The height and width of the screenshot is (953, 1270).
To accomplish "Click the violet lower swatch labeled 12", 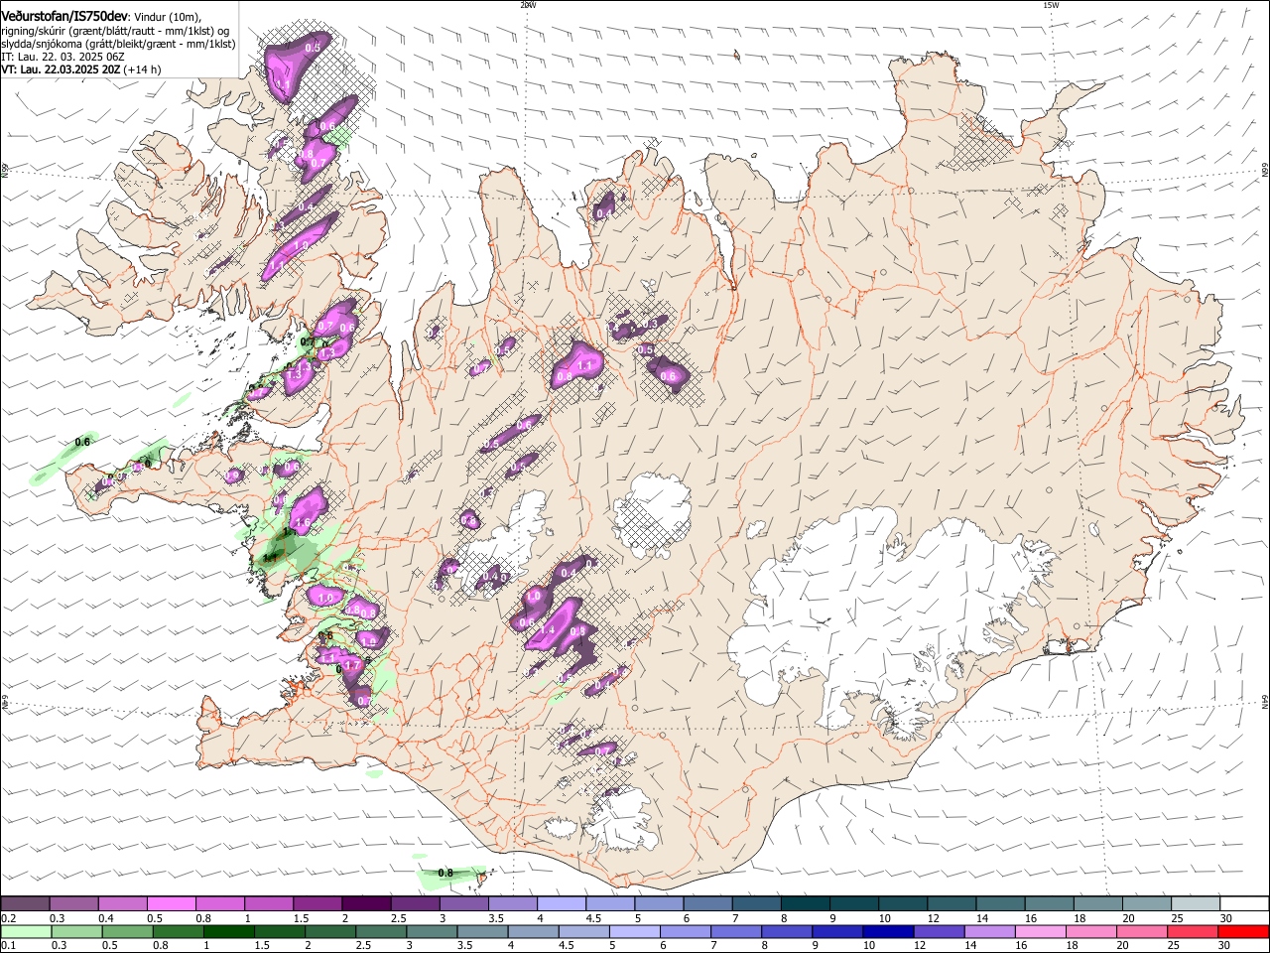I will pyautogui.click(x=939, y=932).
